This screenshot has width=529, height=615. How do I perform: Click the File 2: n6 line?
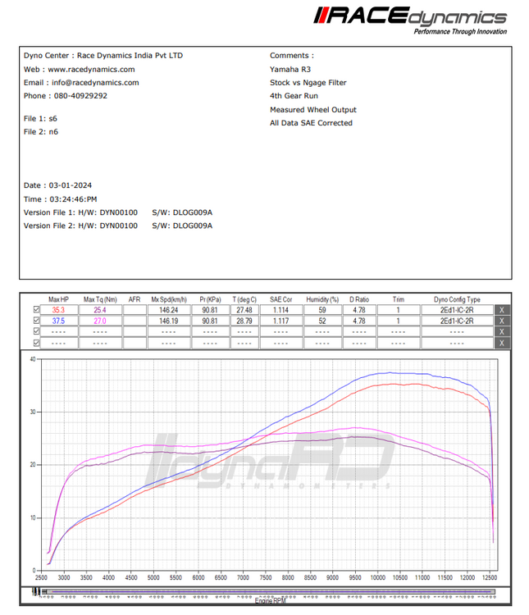point(41,132)
